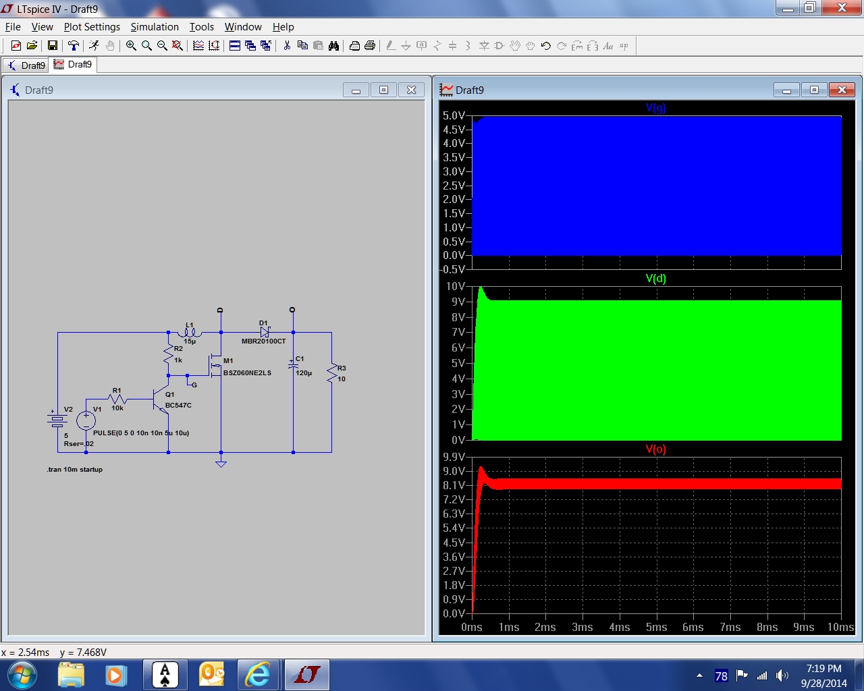Click the New Schematic icon
The image size is (864, 691).
tap(16, 46)
